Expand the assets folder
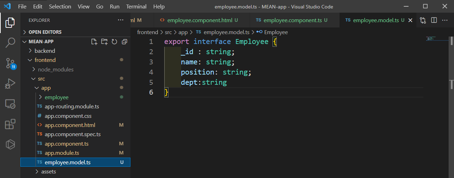The width and height of the screenshot is (454, 178). pyautogui.click(x=75, y=172)
